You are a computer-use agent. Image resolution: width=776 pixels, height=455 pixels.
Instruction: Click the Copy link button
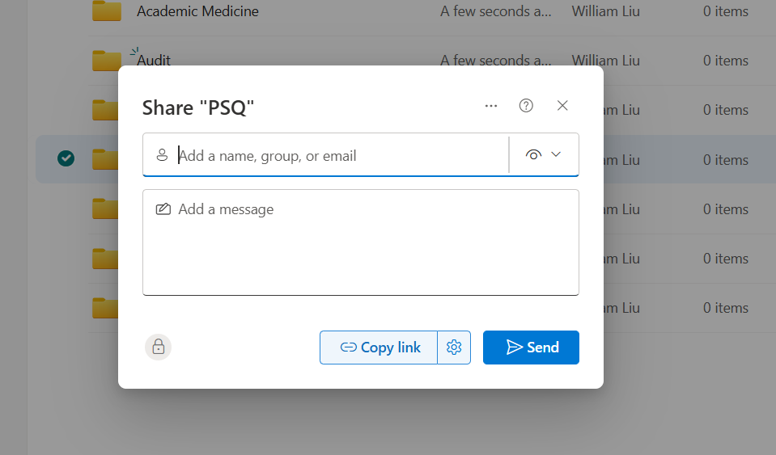[379, 348]
